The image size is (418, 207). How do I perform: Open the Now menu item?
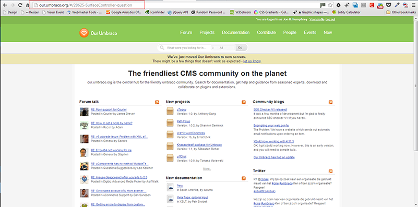tap(328, 32)
